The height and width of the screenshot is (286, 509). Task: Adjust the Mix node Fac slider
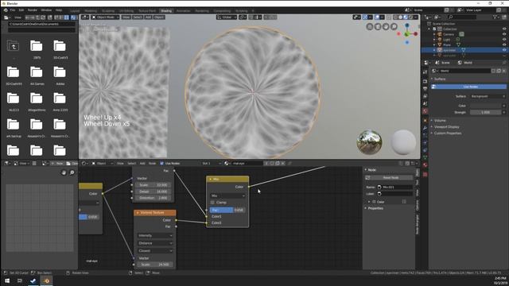point(227,210)
